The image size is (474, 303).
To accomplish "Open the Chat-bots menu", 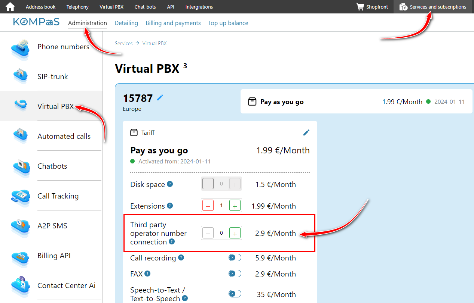I will click(x=145, y=7).
